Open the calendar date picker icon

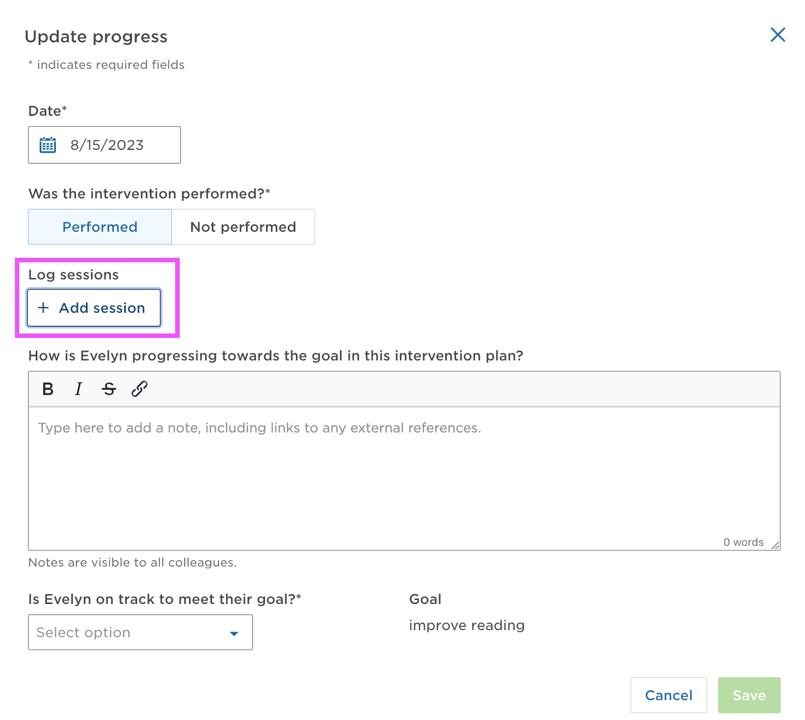(48, 145)
